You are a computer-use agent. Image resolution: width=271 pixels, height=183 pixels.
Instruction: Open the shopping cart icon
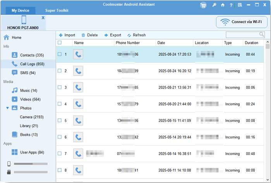tap(203, 5)
